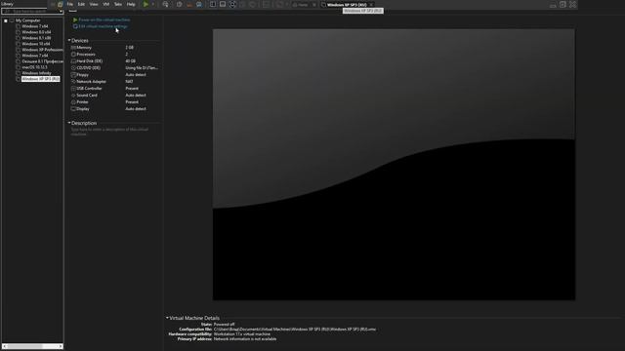The height and width of the screenshot is (351, 625).
Task: Collapse the Description section
Action: tap(69, 123)
